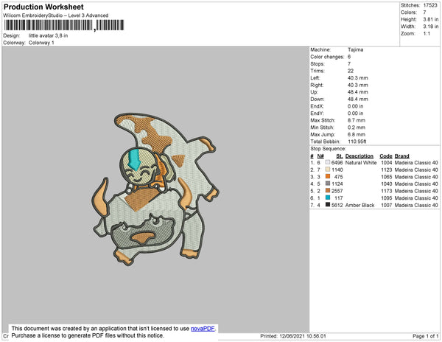Select the Natural White color swatch
This screenshot has height=342, width=442.
[328, 162]
